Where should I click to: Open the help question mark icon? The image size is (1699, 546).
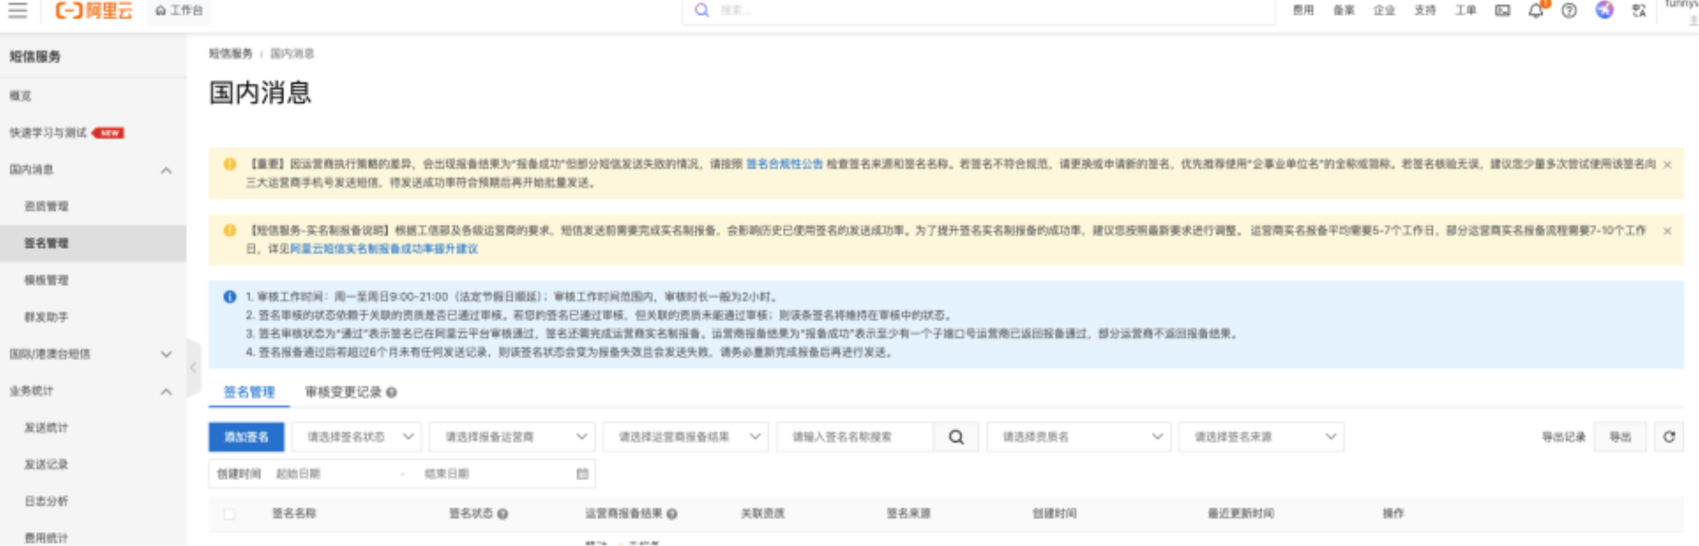[x=1569, y=11]
